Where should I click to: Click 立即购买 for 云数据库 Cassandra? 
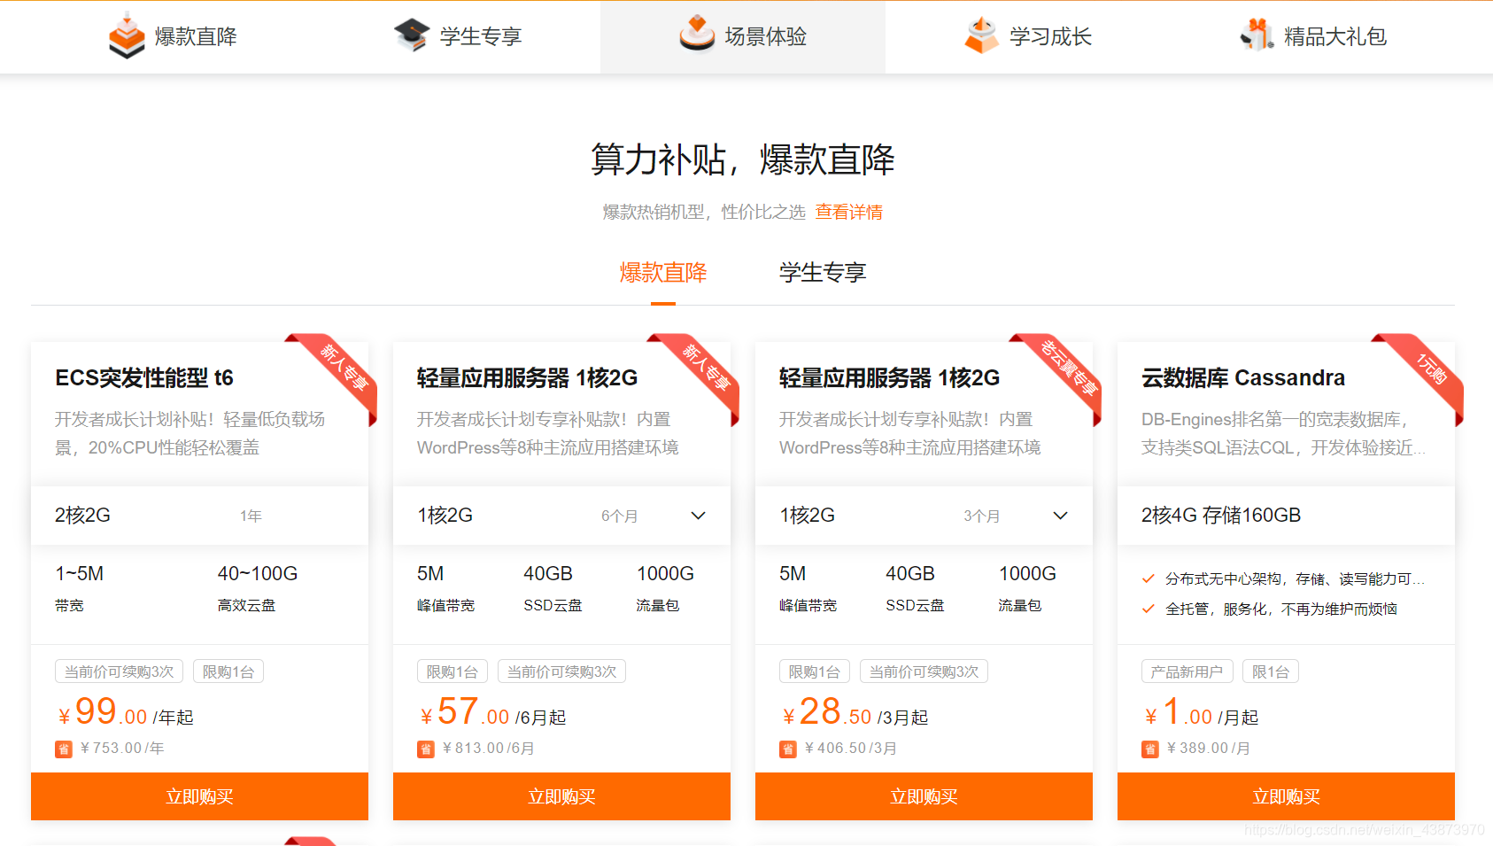[1286, 796]
